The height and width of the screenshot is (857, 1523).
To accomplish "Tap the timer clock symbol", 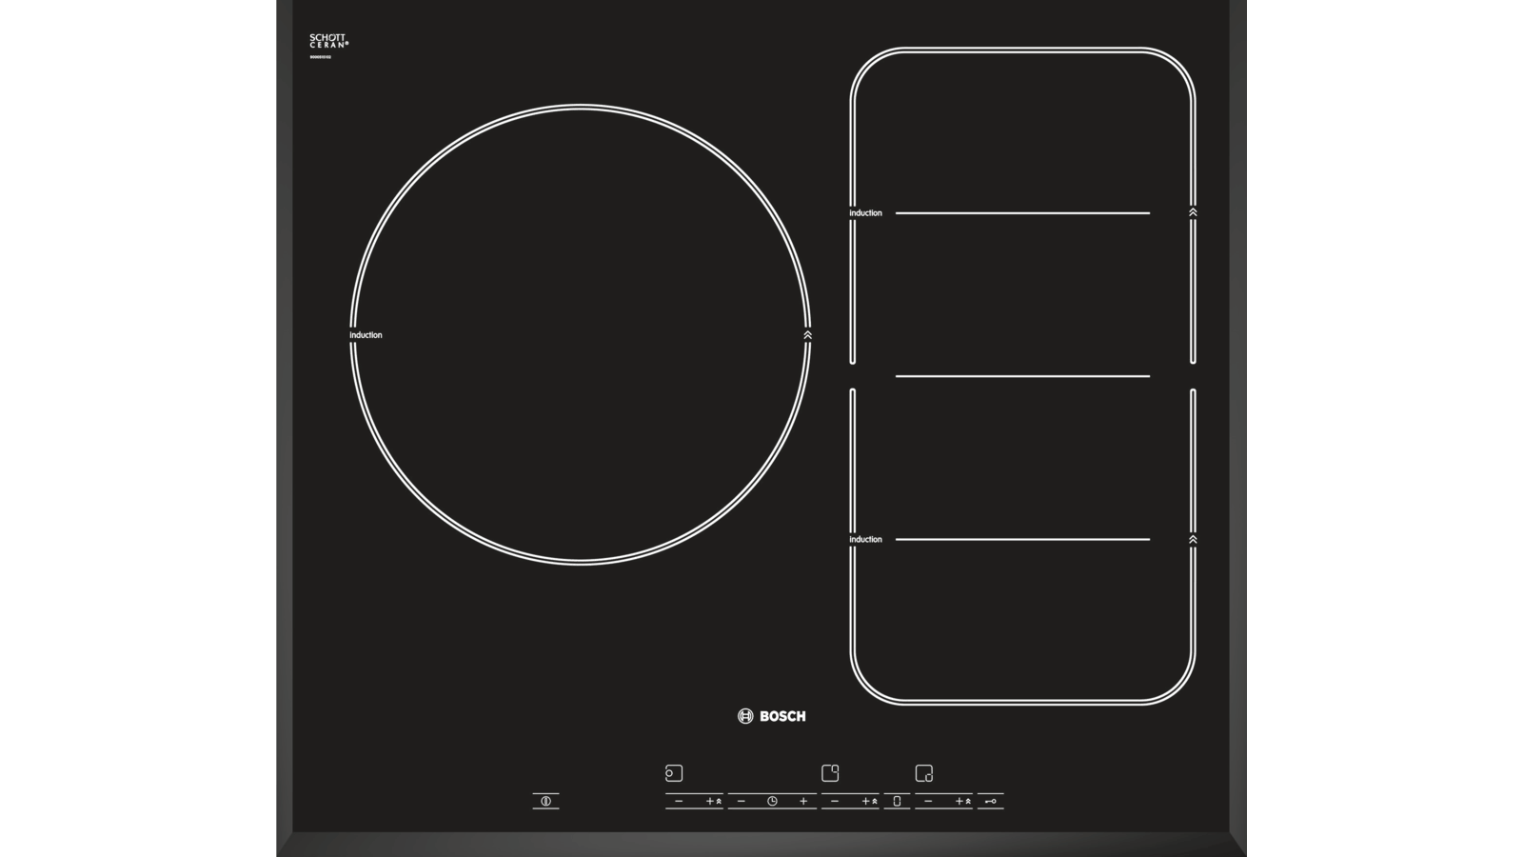I will 772,802.
